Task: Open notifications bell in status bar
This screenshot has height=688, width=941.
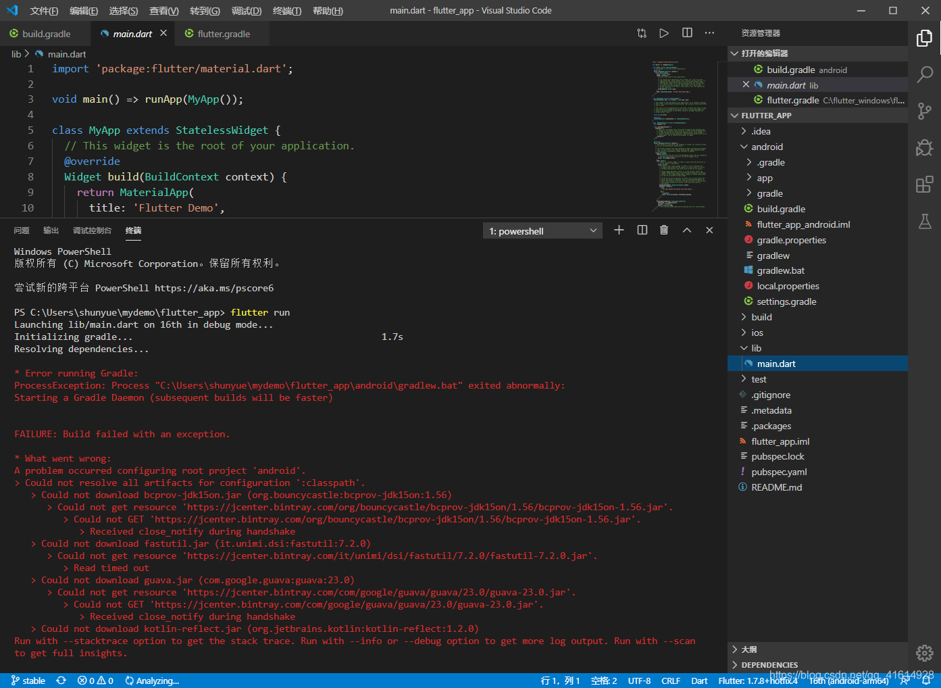Action: (926, 681)
